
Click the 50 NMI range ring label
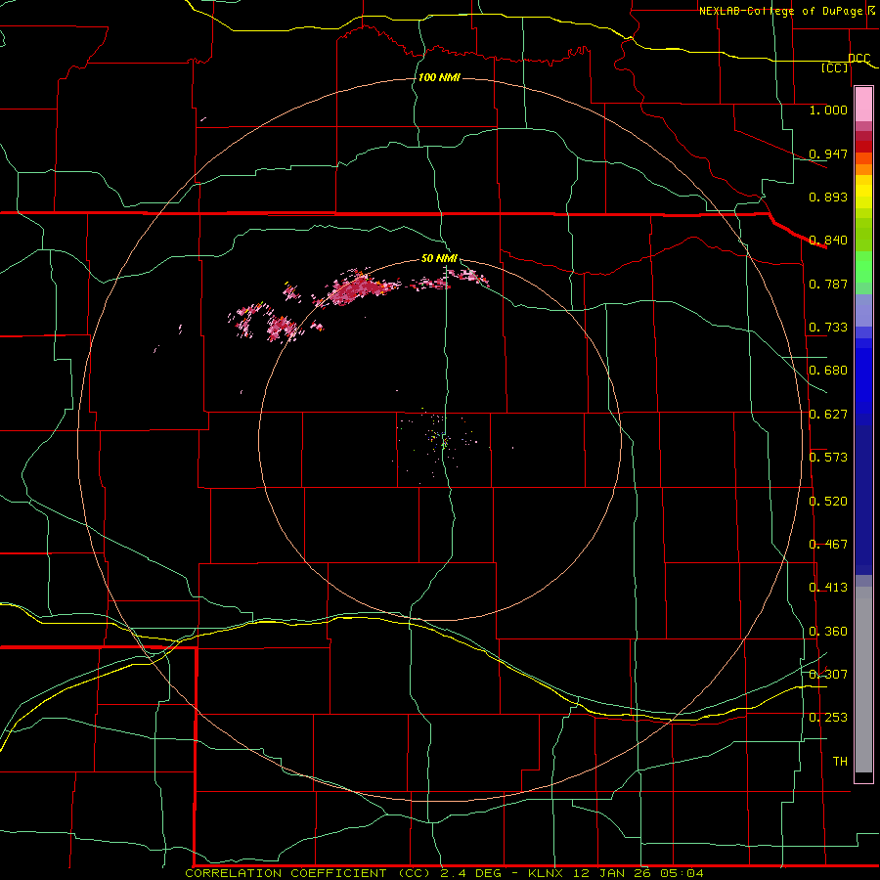click(x=439, y=258)
